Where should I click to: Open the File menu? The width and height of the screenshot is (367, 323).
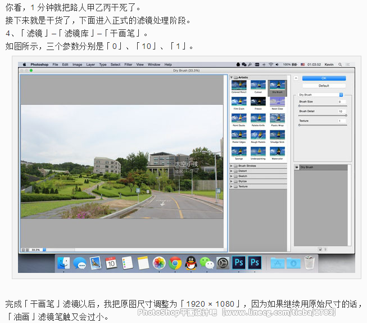[55, 65]
